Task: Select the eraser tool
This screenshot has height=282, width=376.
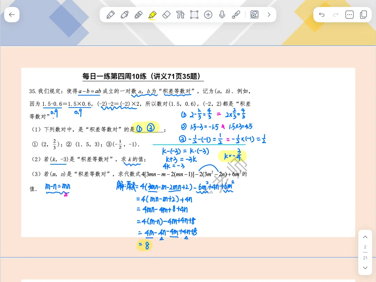Action: pyautogui.click(x=166, y=15)
